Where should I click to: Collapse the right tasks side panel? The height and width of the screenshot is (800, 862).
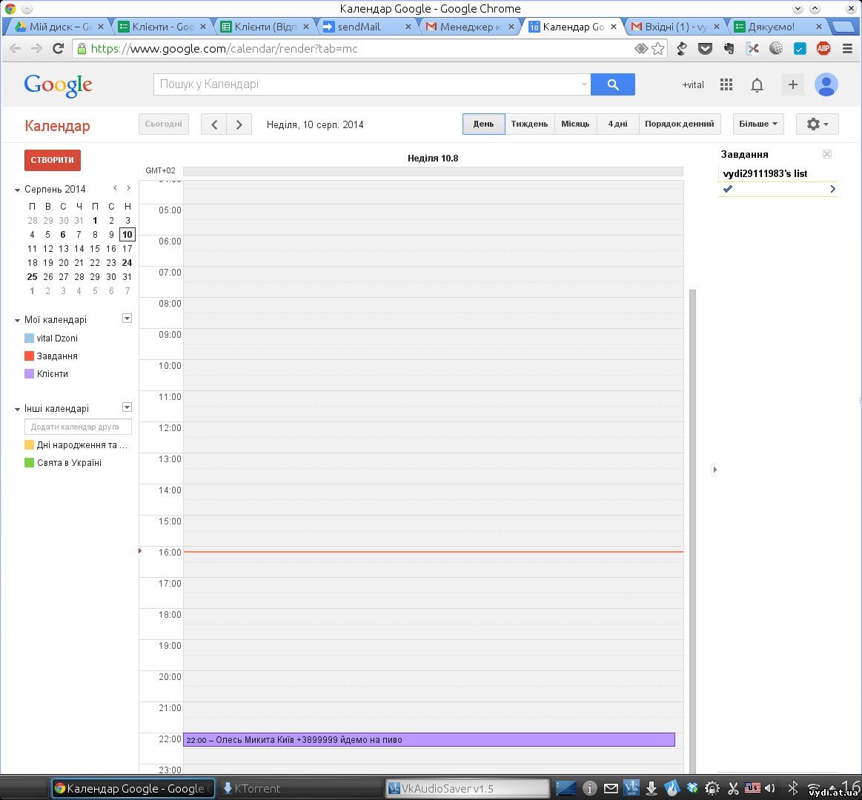coord(715,469)
